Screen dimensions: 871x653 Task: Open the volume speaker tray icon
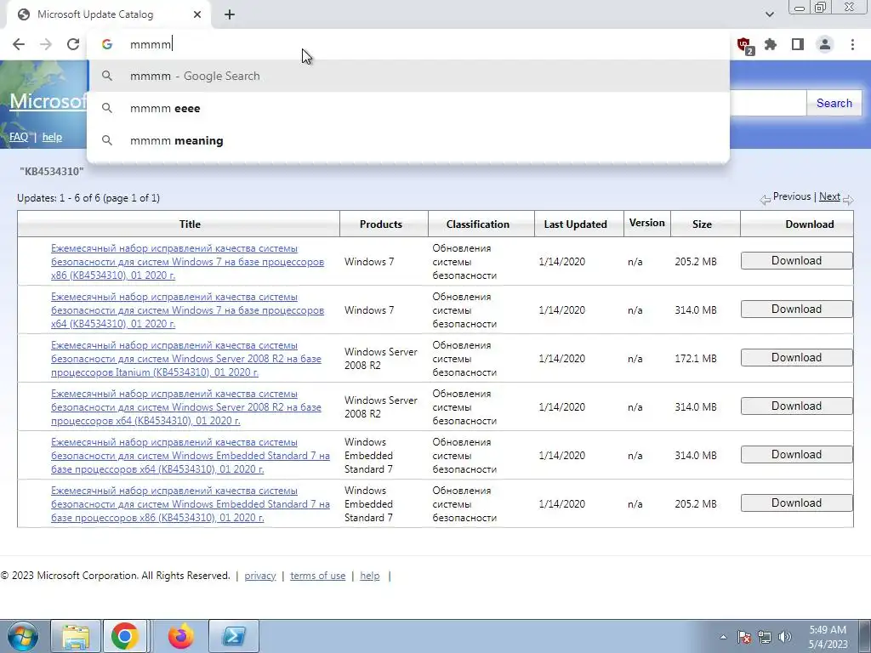(785, 637)
